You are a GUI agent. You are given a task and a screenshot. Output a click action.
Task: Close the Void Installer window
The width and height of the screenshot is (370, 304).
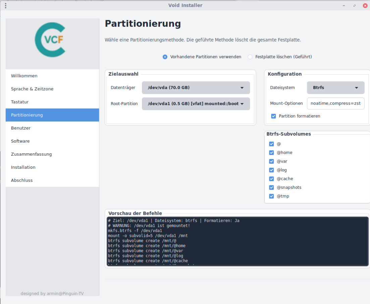[x=365, y=5]
